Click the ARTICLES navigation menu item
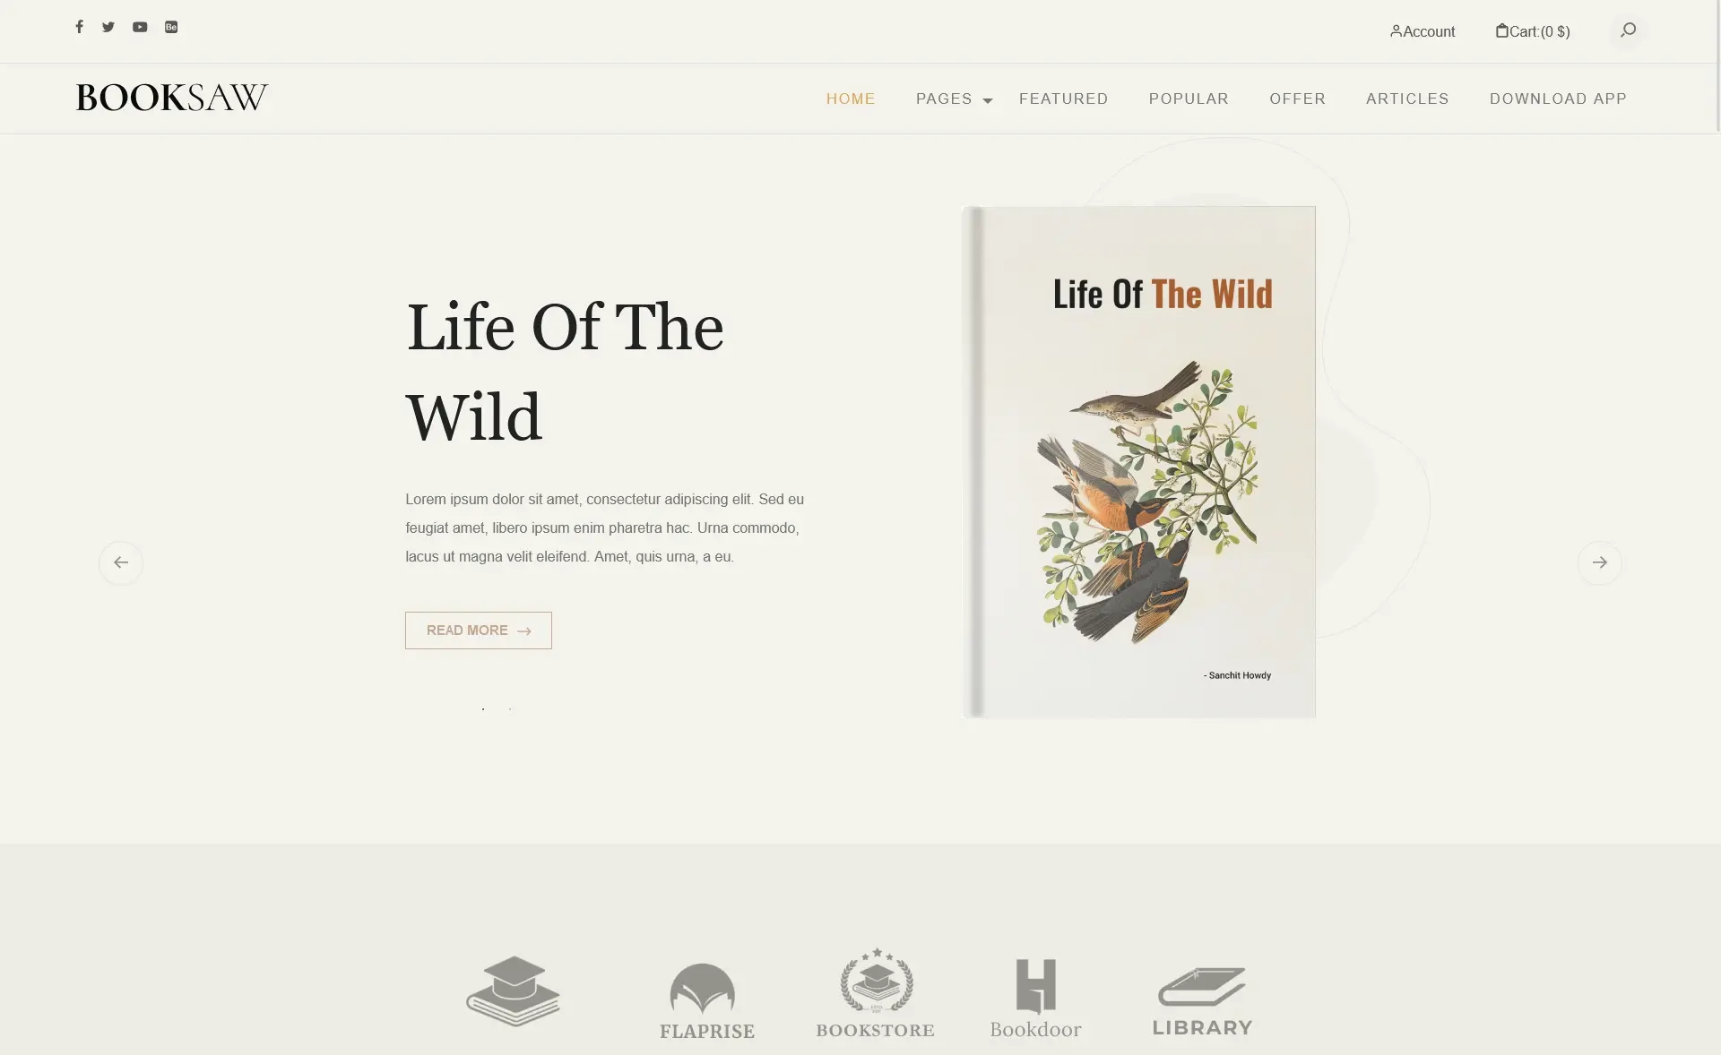This screenshot has width=1721, height=1055. 1407,99
